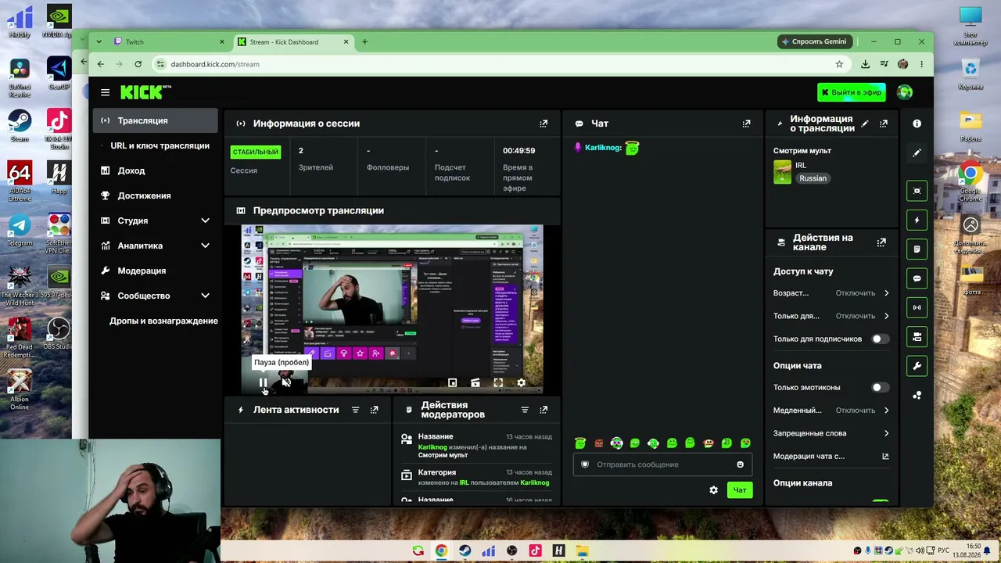Go to Достижения section
Screen dimensions: 1001x563
155,195
